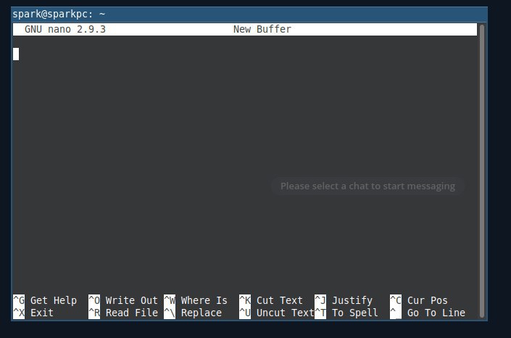The width and height of the screenshot is (511, 338).
Task: Select the ^O Write Out shortcut
Action: point(123,300)
